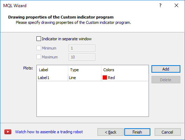Click the YouTube play icon
185x140 pixels.
coord(8,132)
